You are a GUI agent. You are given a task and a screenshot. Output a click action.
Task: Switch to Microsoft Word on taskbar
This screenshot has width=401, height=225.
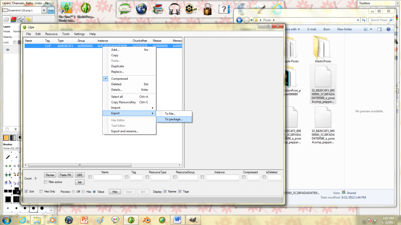pyautogui.click(x=177, y=220)
